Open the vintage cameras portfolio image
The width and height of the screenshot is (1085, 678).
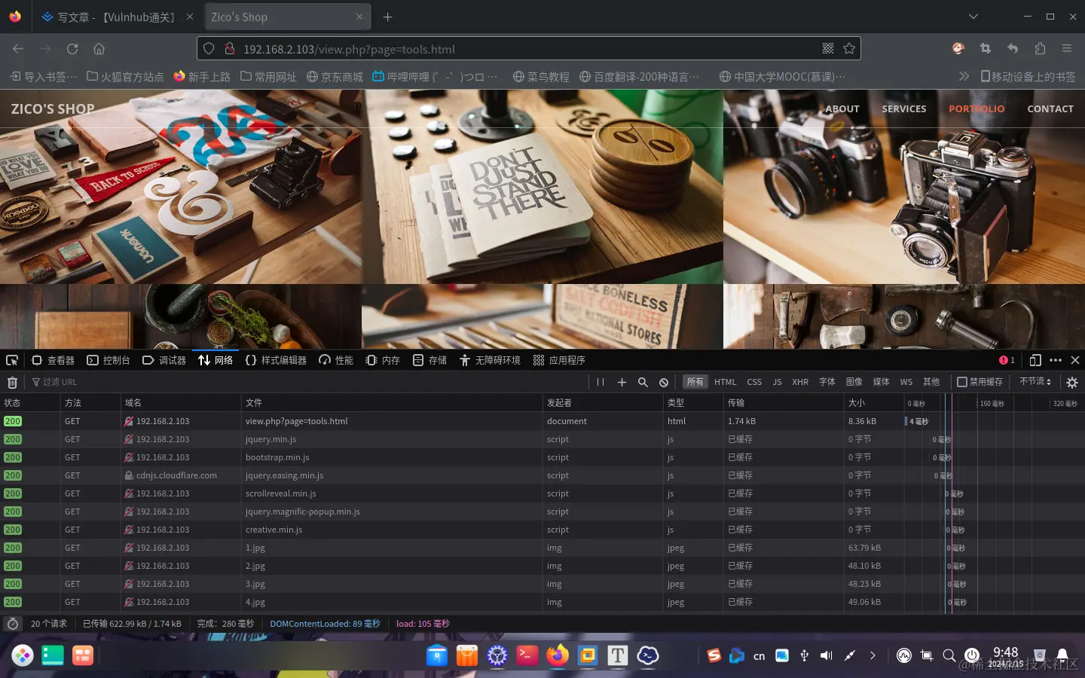[904, 187]
